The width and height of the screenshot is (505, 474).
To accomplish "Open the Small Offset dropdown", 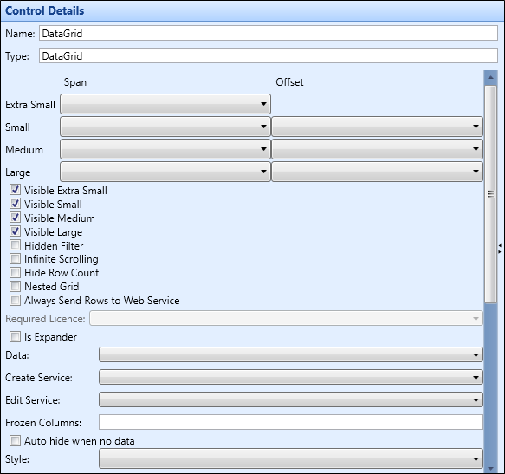I will click(377, 127).
